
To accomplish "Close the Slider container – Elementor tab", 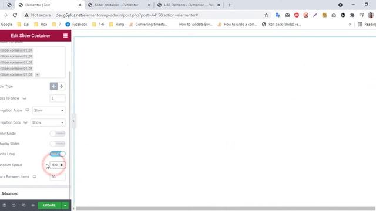I will pyautogui.click(x=149, y=5).
